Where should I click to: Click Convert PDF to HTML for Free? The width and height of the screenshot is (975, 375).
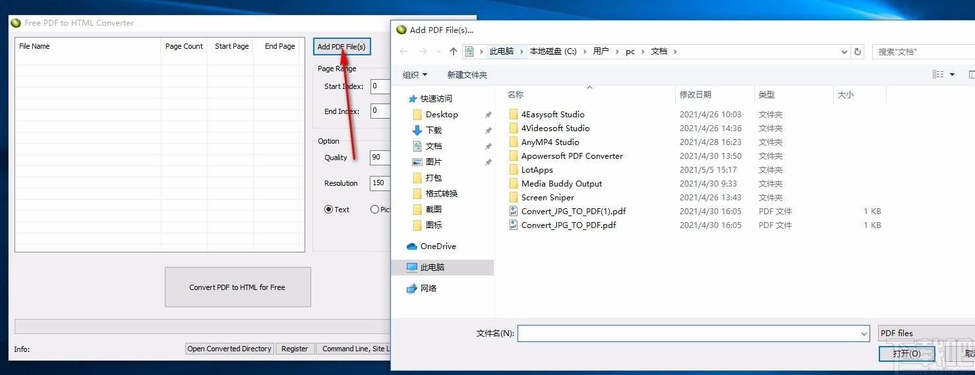click(237, 287)
